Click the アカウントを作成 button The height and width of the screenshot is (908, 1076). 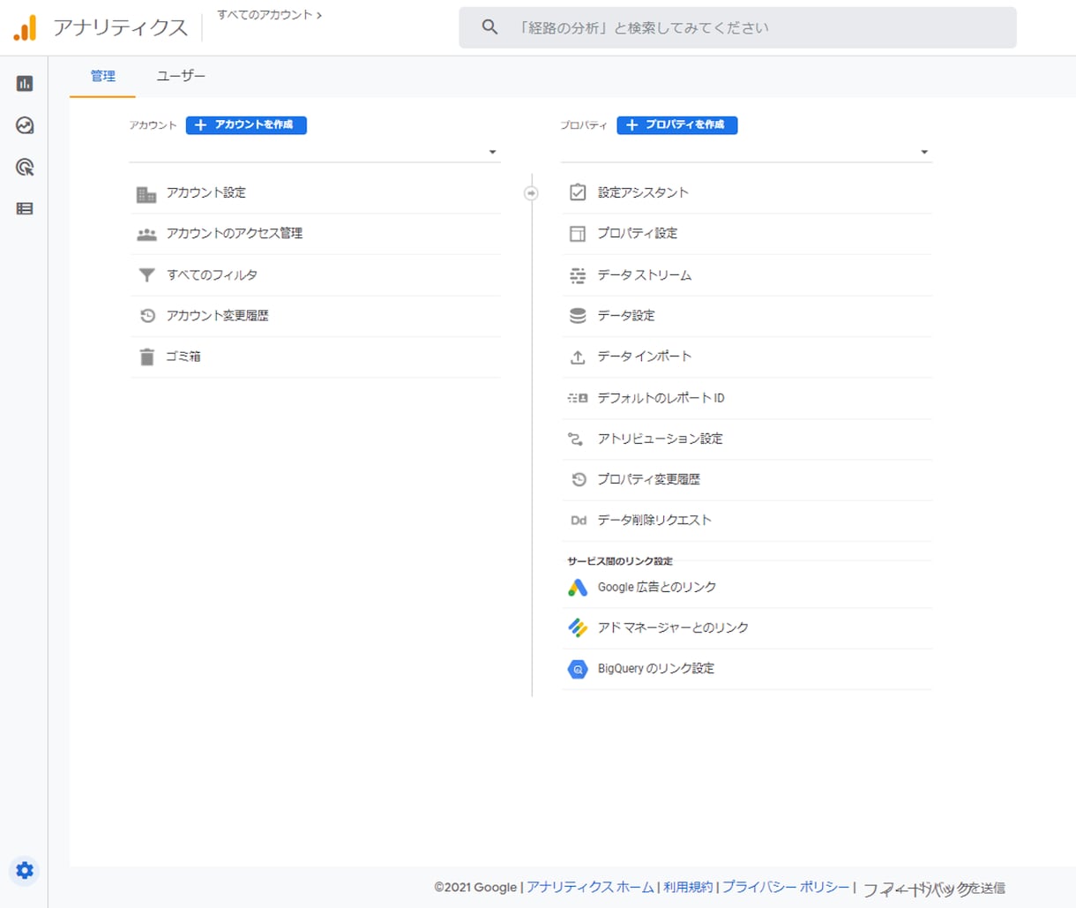(246, 125)
